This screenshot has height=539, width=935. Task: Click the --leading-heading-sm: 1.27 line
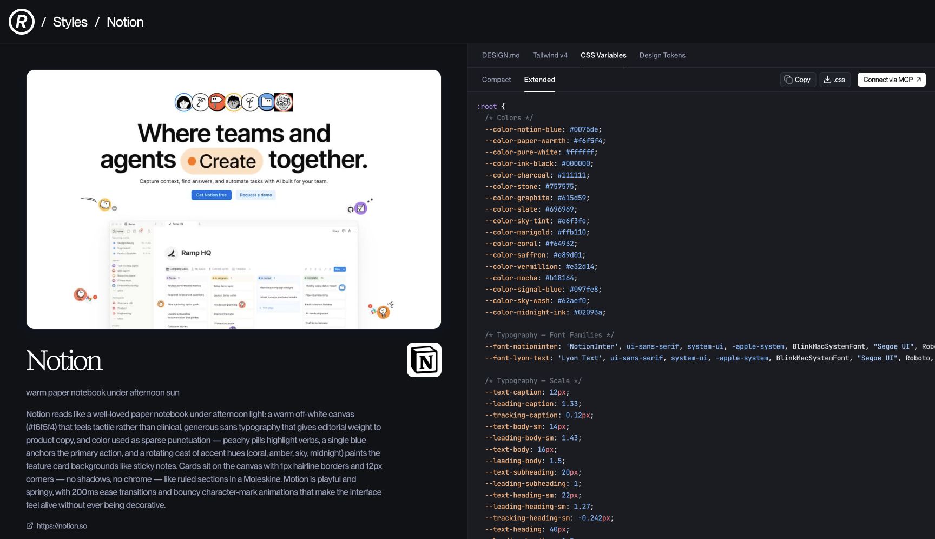coord(539,507)
